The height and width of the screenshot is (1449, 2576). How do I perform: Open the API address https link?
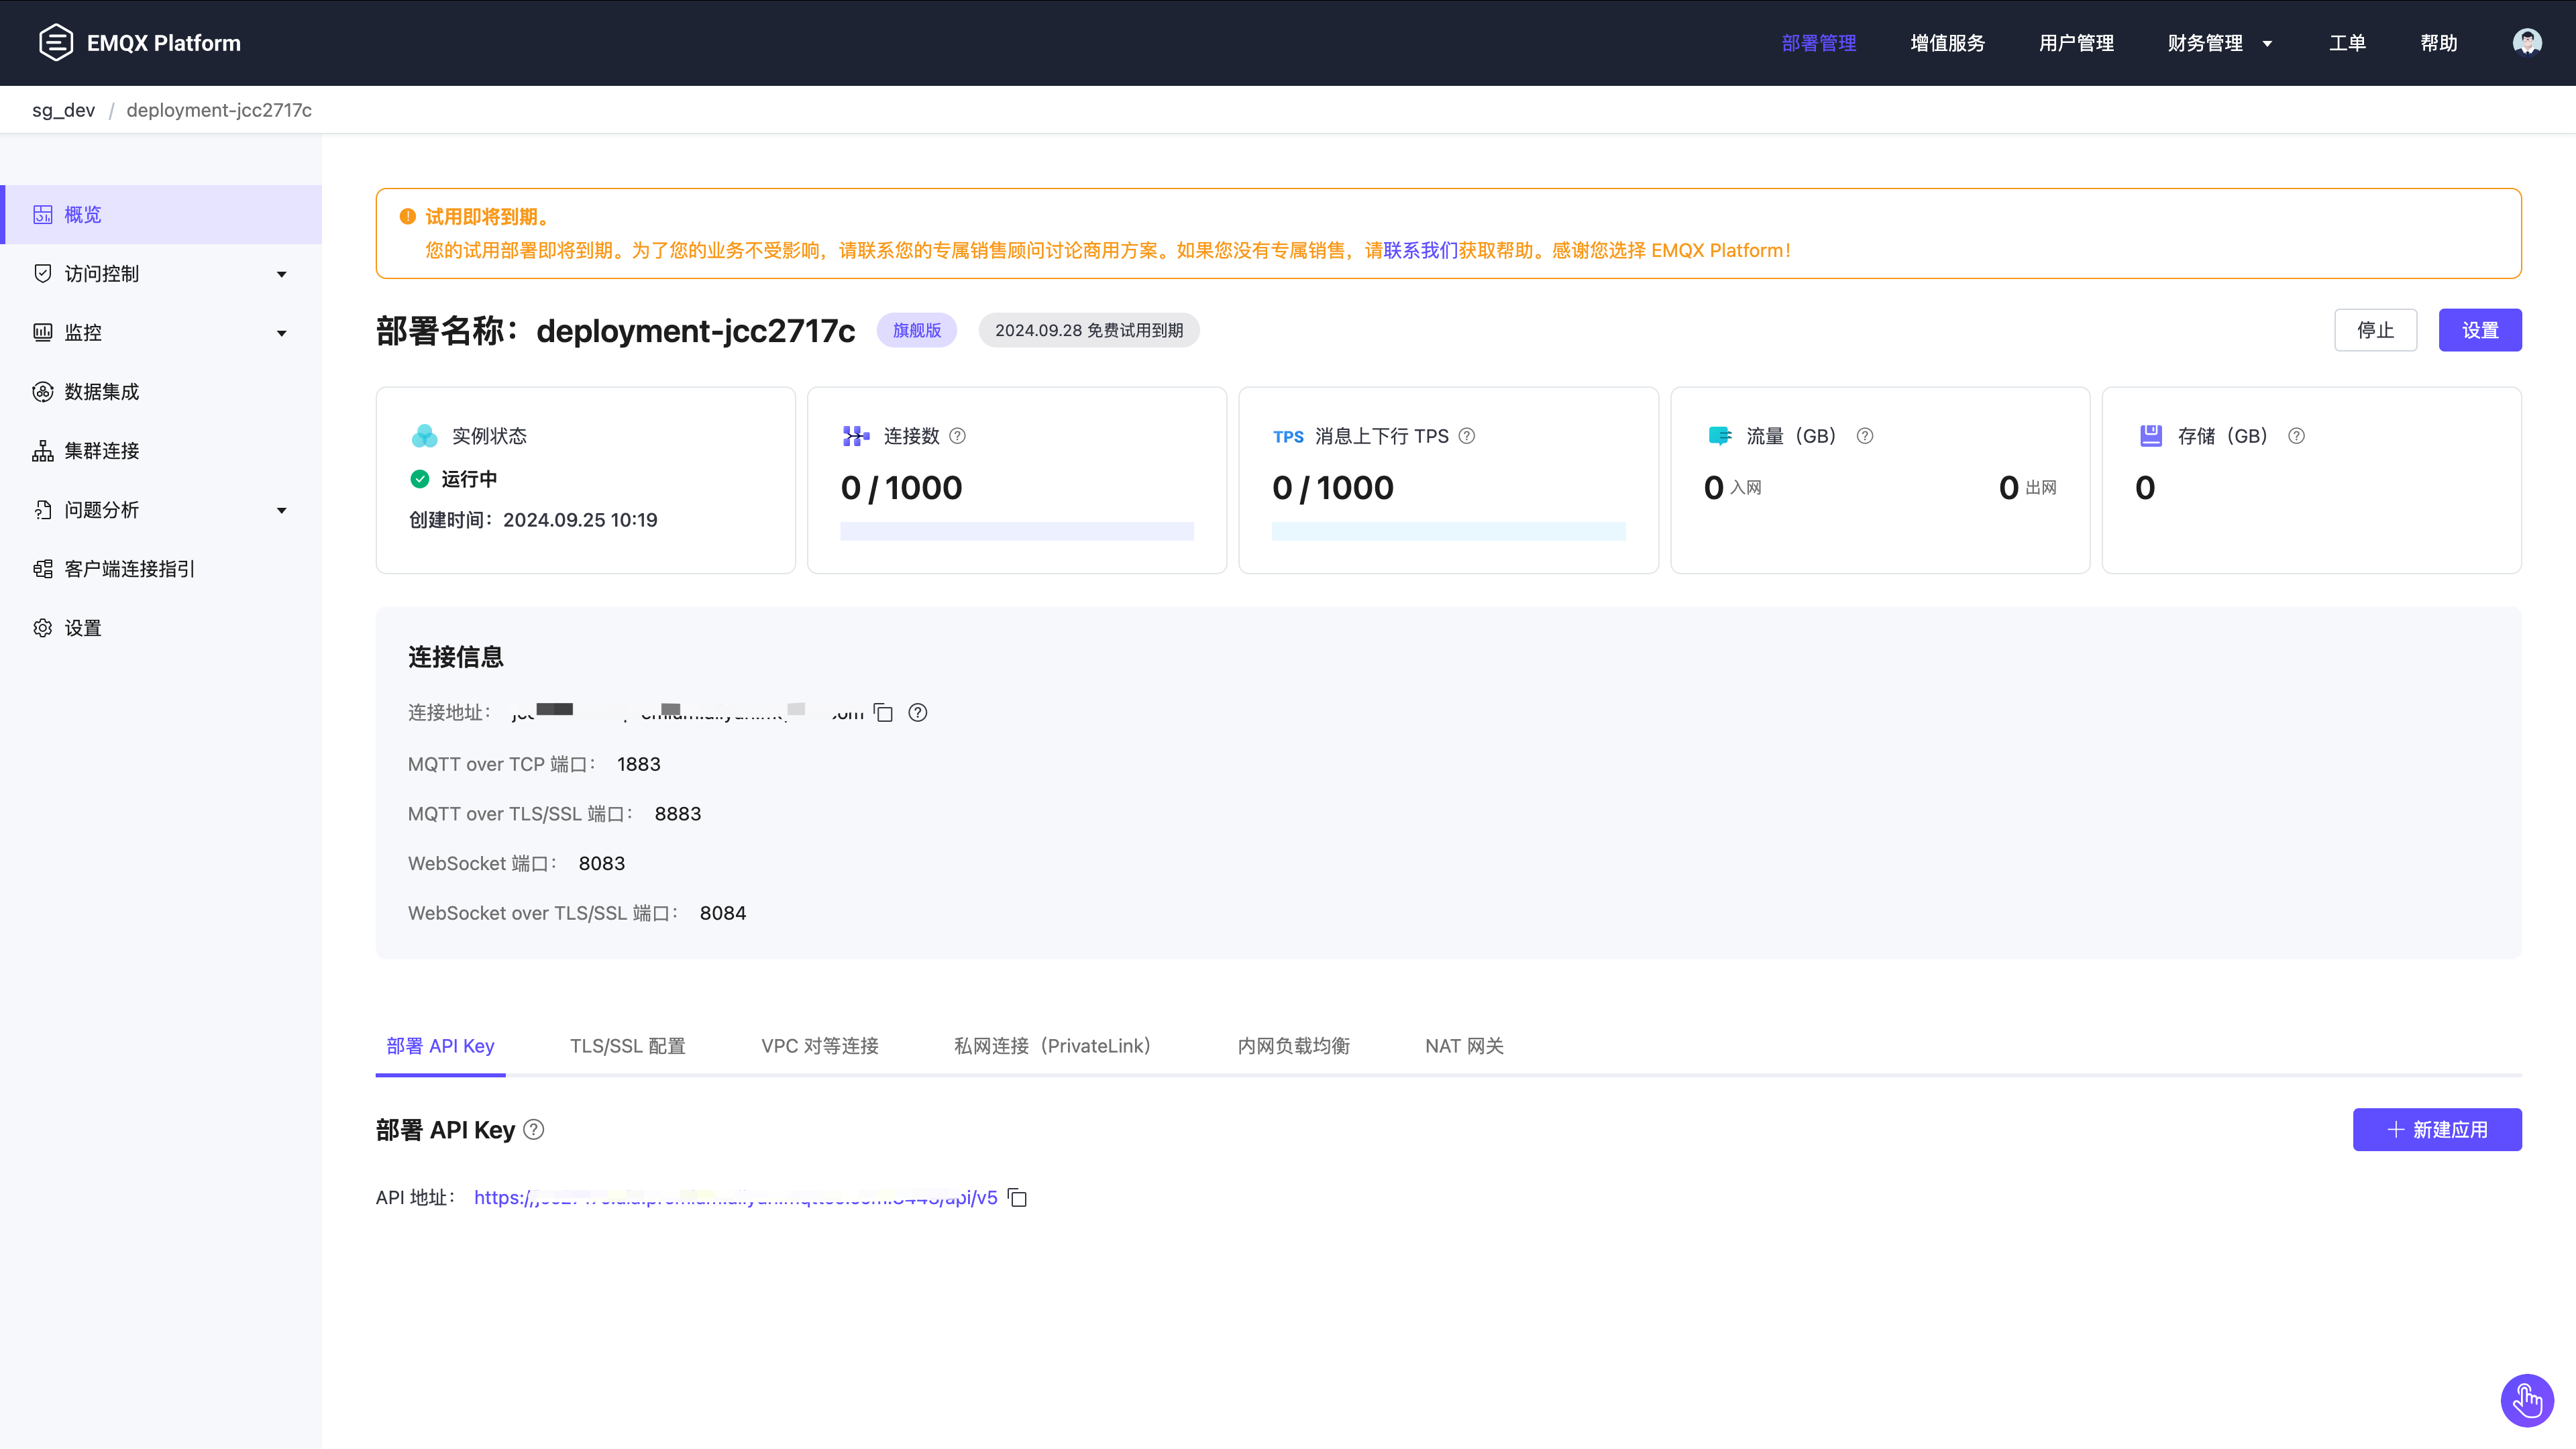tap(735, 1197)
